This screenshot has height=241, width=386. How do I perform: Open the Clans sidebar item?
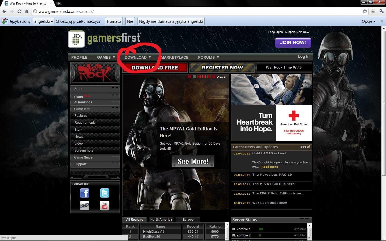coord(95,96)
